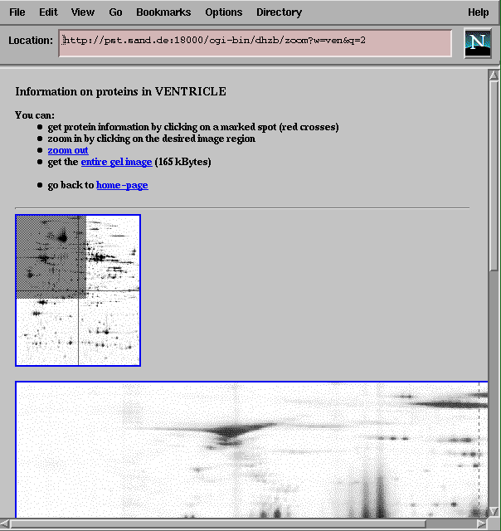Click the horizontal scrollbar right arrow
Screen dimensions: 501x531
481,524
